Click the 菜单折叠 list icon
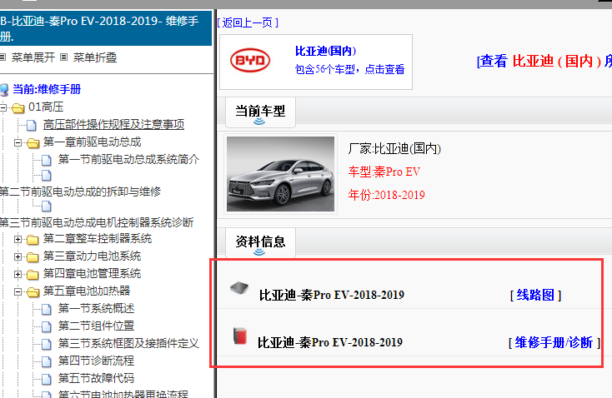Viewport: 612px width, 398px height. 64,57
